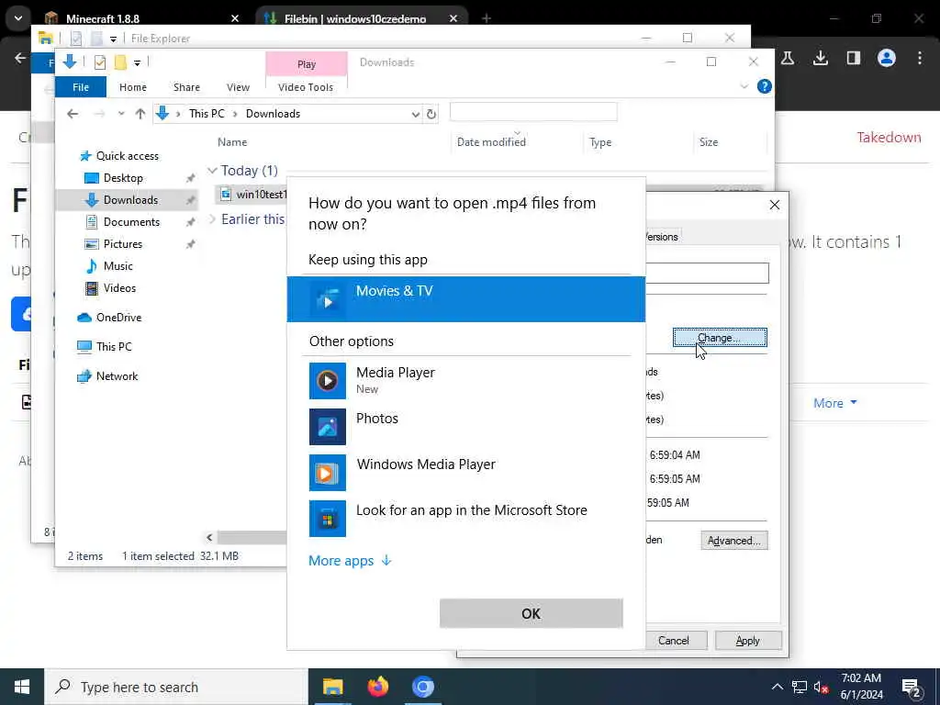Image resolution: width=940 pixels, height=705 pixels.
Task: Open More dropdown on Filebin page
Action: pos(834,404)
